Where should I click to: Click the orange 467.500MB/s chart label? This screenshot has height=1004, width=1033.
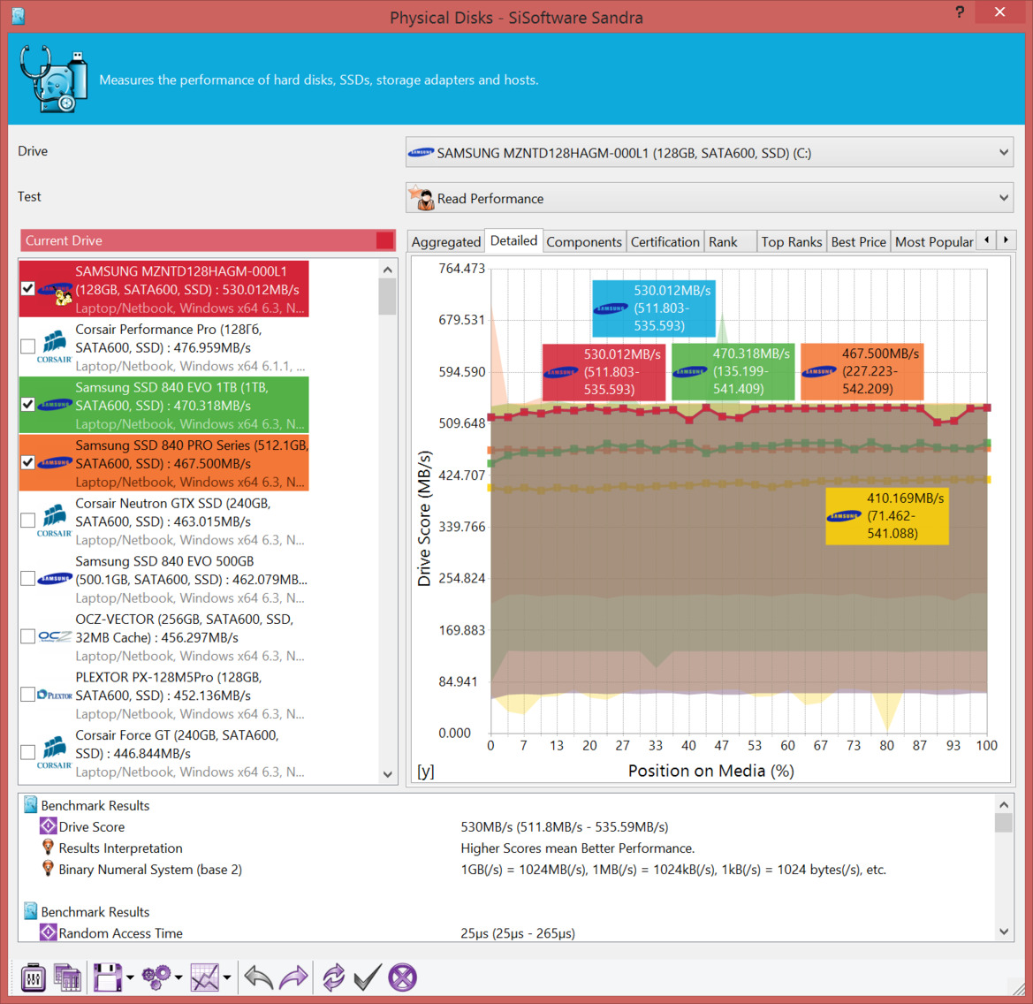point(862,371)
